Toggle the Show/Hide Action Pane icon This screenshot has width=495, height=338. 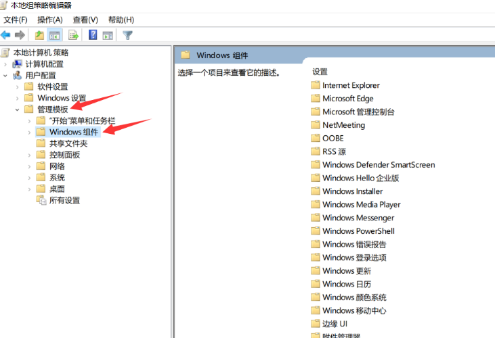pyautogui.click(x=108, y=35)
